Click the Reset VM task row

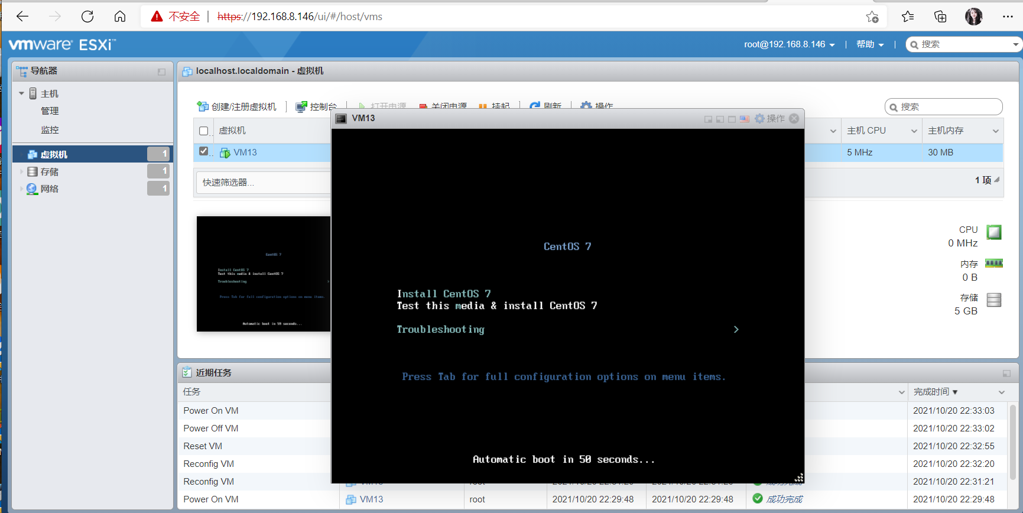[x=203, y=446]
